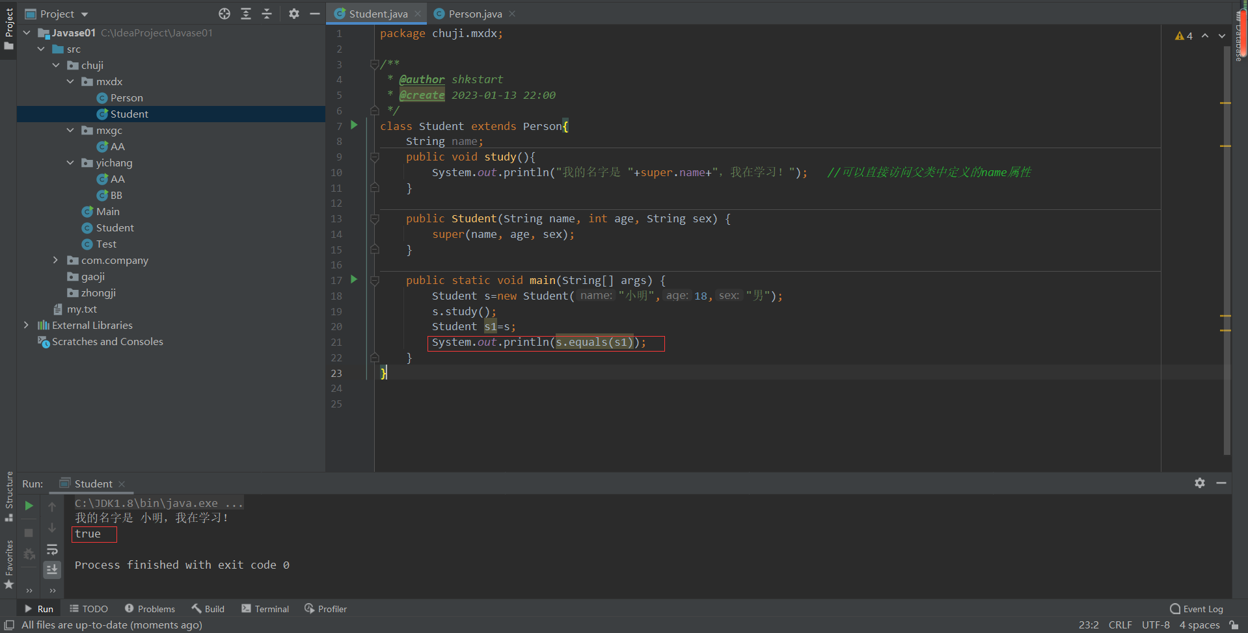Toggle read-only lock icon in status bar
The height and width of the screenshot is (633, 1248).
1234,625
